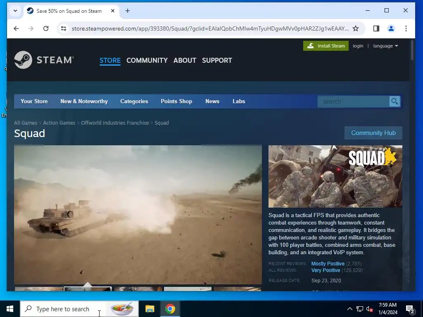
Task: Open the Chrome profile avatar
Action: (x=391, y=28)
